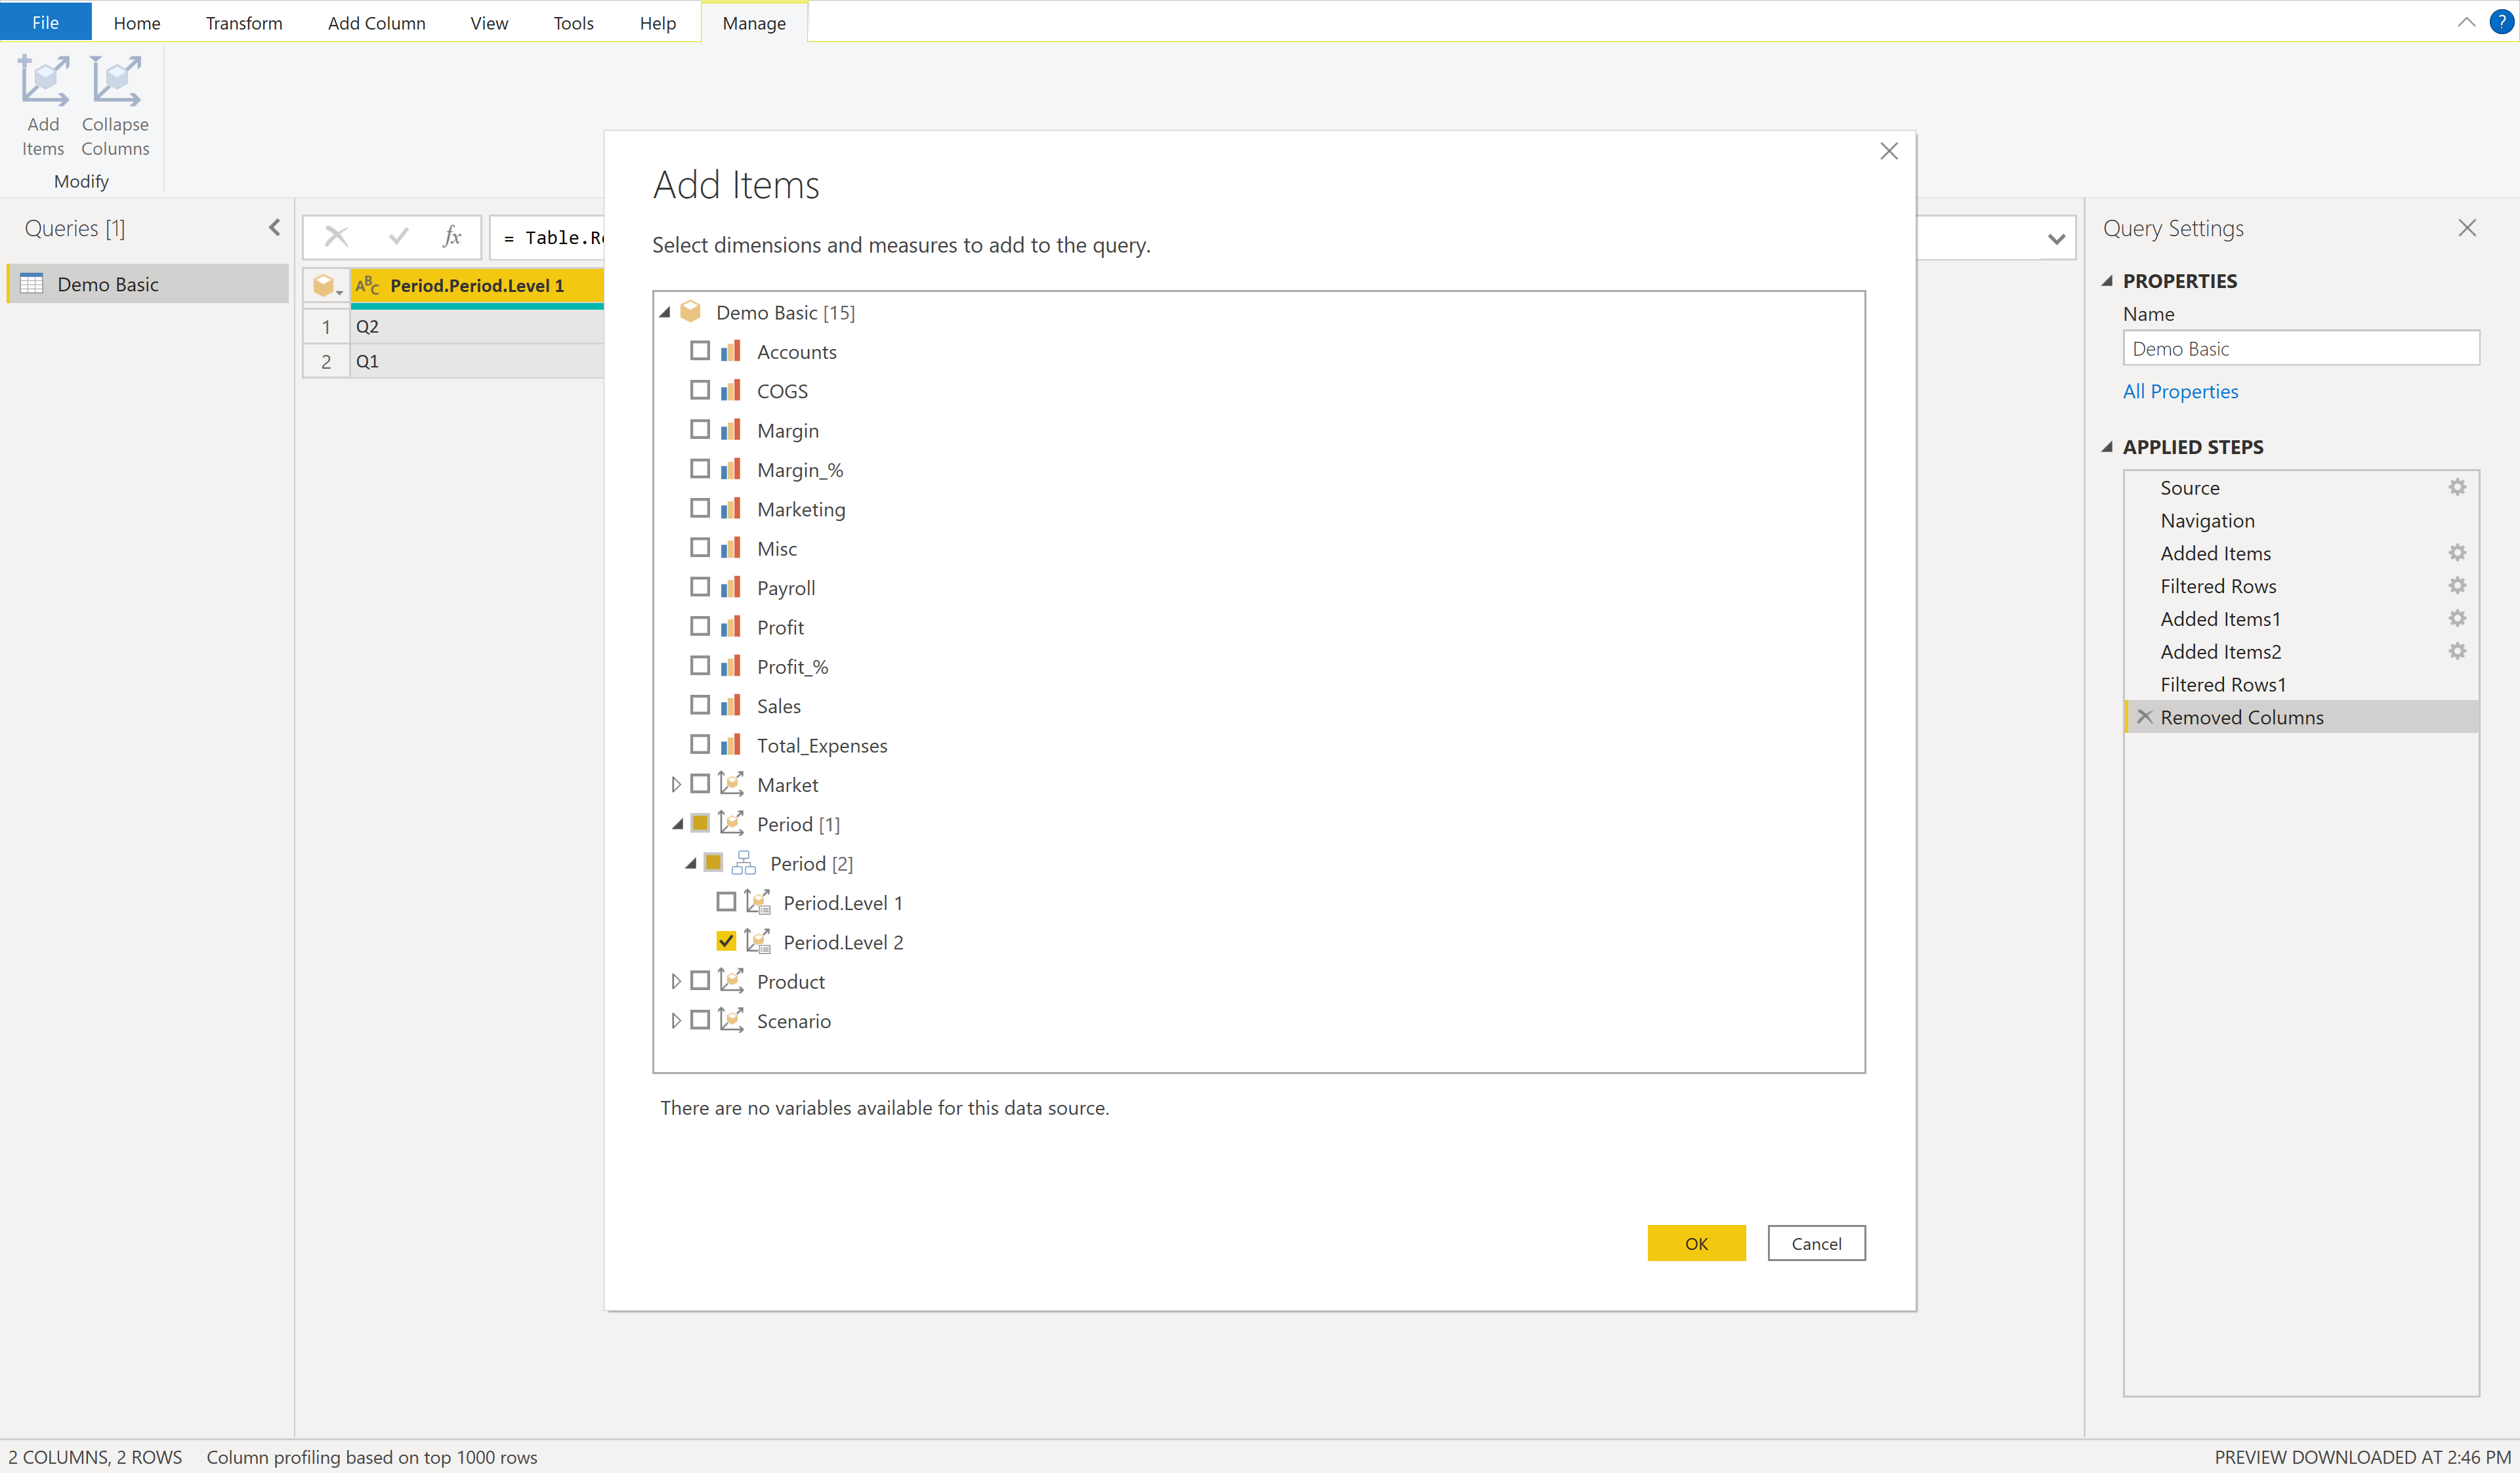Screen dimensions: 2520x1473
Task: Open gear settings for Added Items1 step
Action: [x=2456, y=619]
